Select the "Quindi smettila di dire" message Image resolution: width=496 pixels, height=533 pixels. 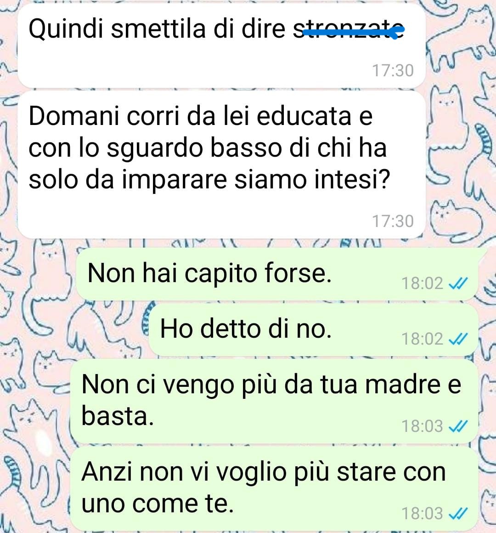[221, 45]
